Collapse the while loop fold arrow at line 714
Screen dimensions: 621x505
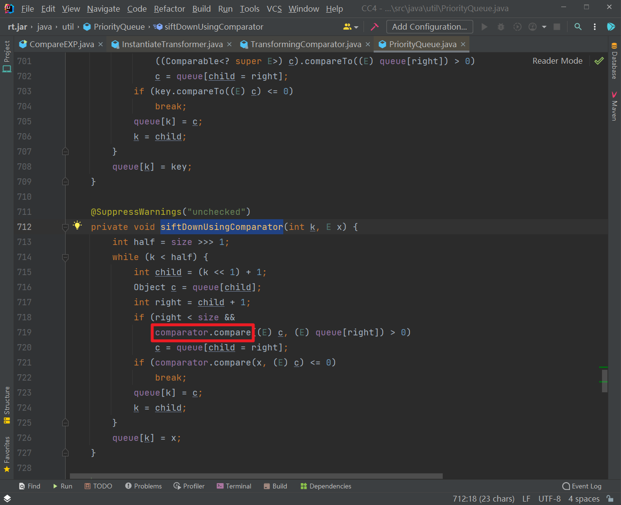coord(65,258)
